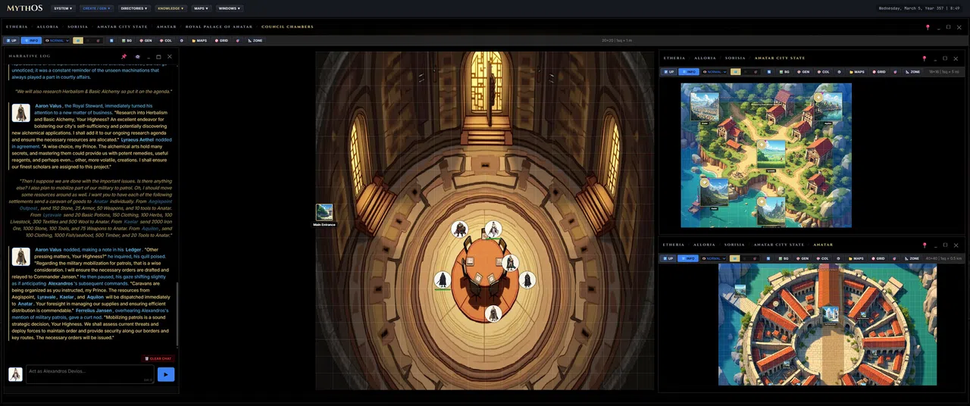Expand the Knowledge menu
970x406 pixels.
[171, 8]
